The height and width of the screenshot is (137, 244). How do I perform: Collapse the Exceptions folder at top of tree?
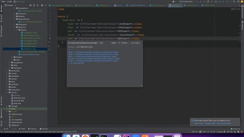click(14, 8)
